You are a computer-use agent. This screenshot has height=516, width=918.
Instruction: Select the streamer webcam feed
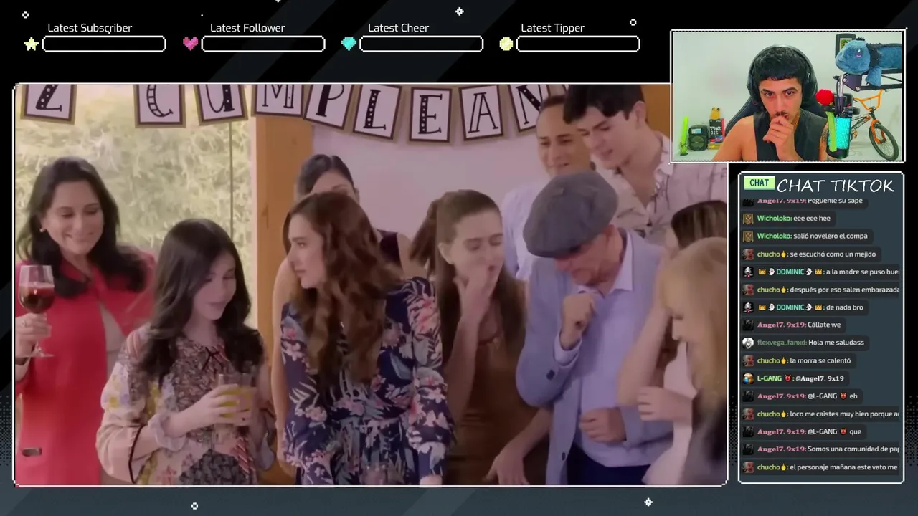click(787, 96)
